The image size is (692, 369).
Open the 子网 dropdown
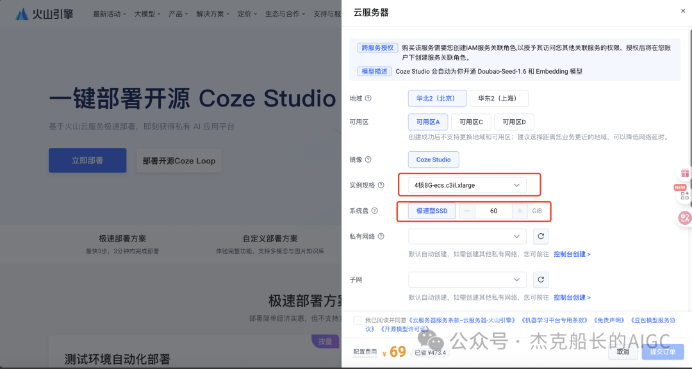pos(467,280)
